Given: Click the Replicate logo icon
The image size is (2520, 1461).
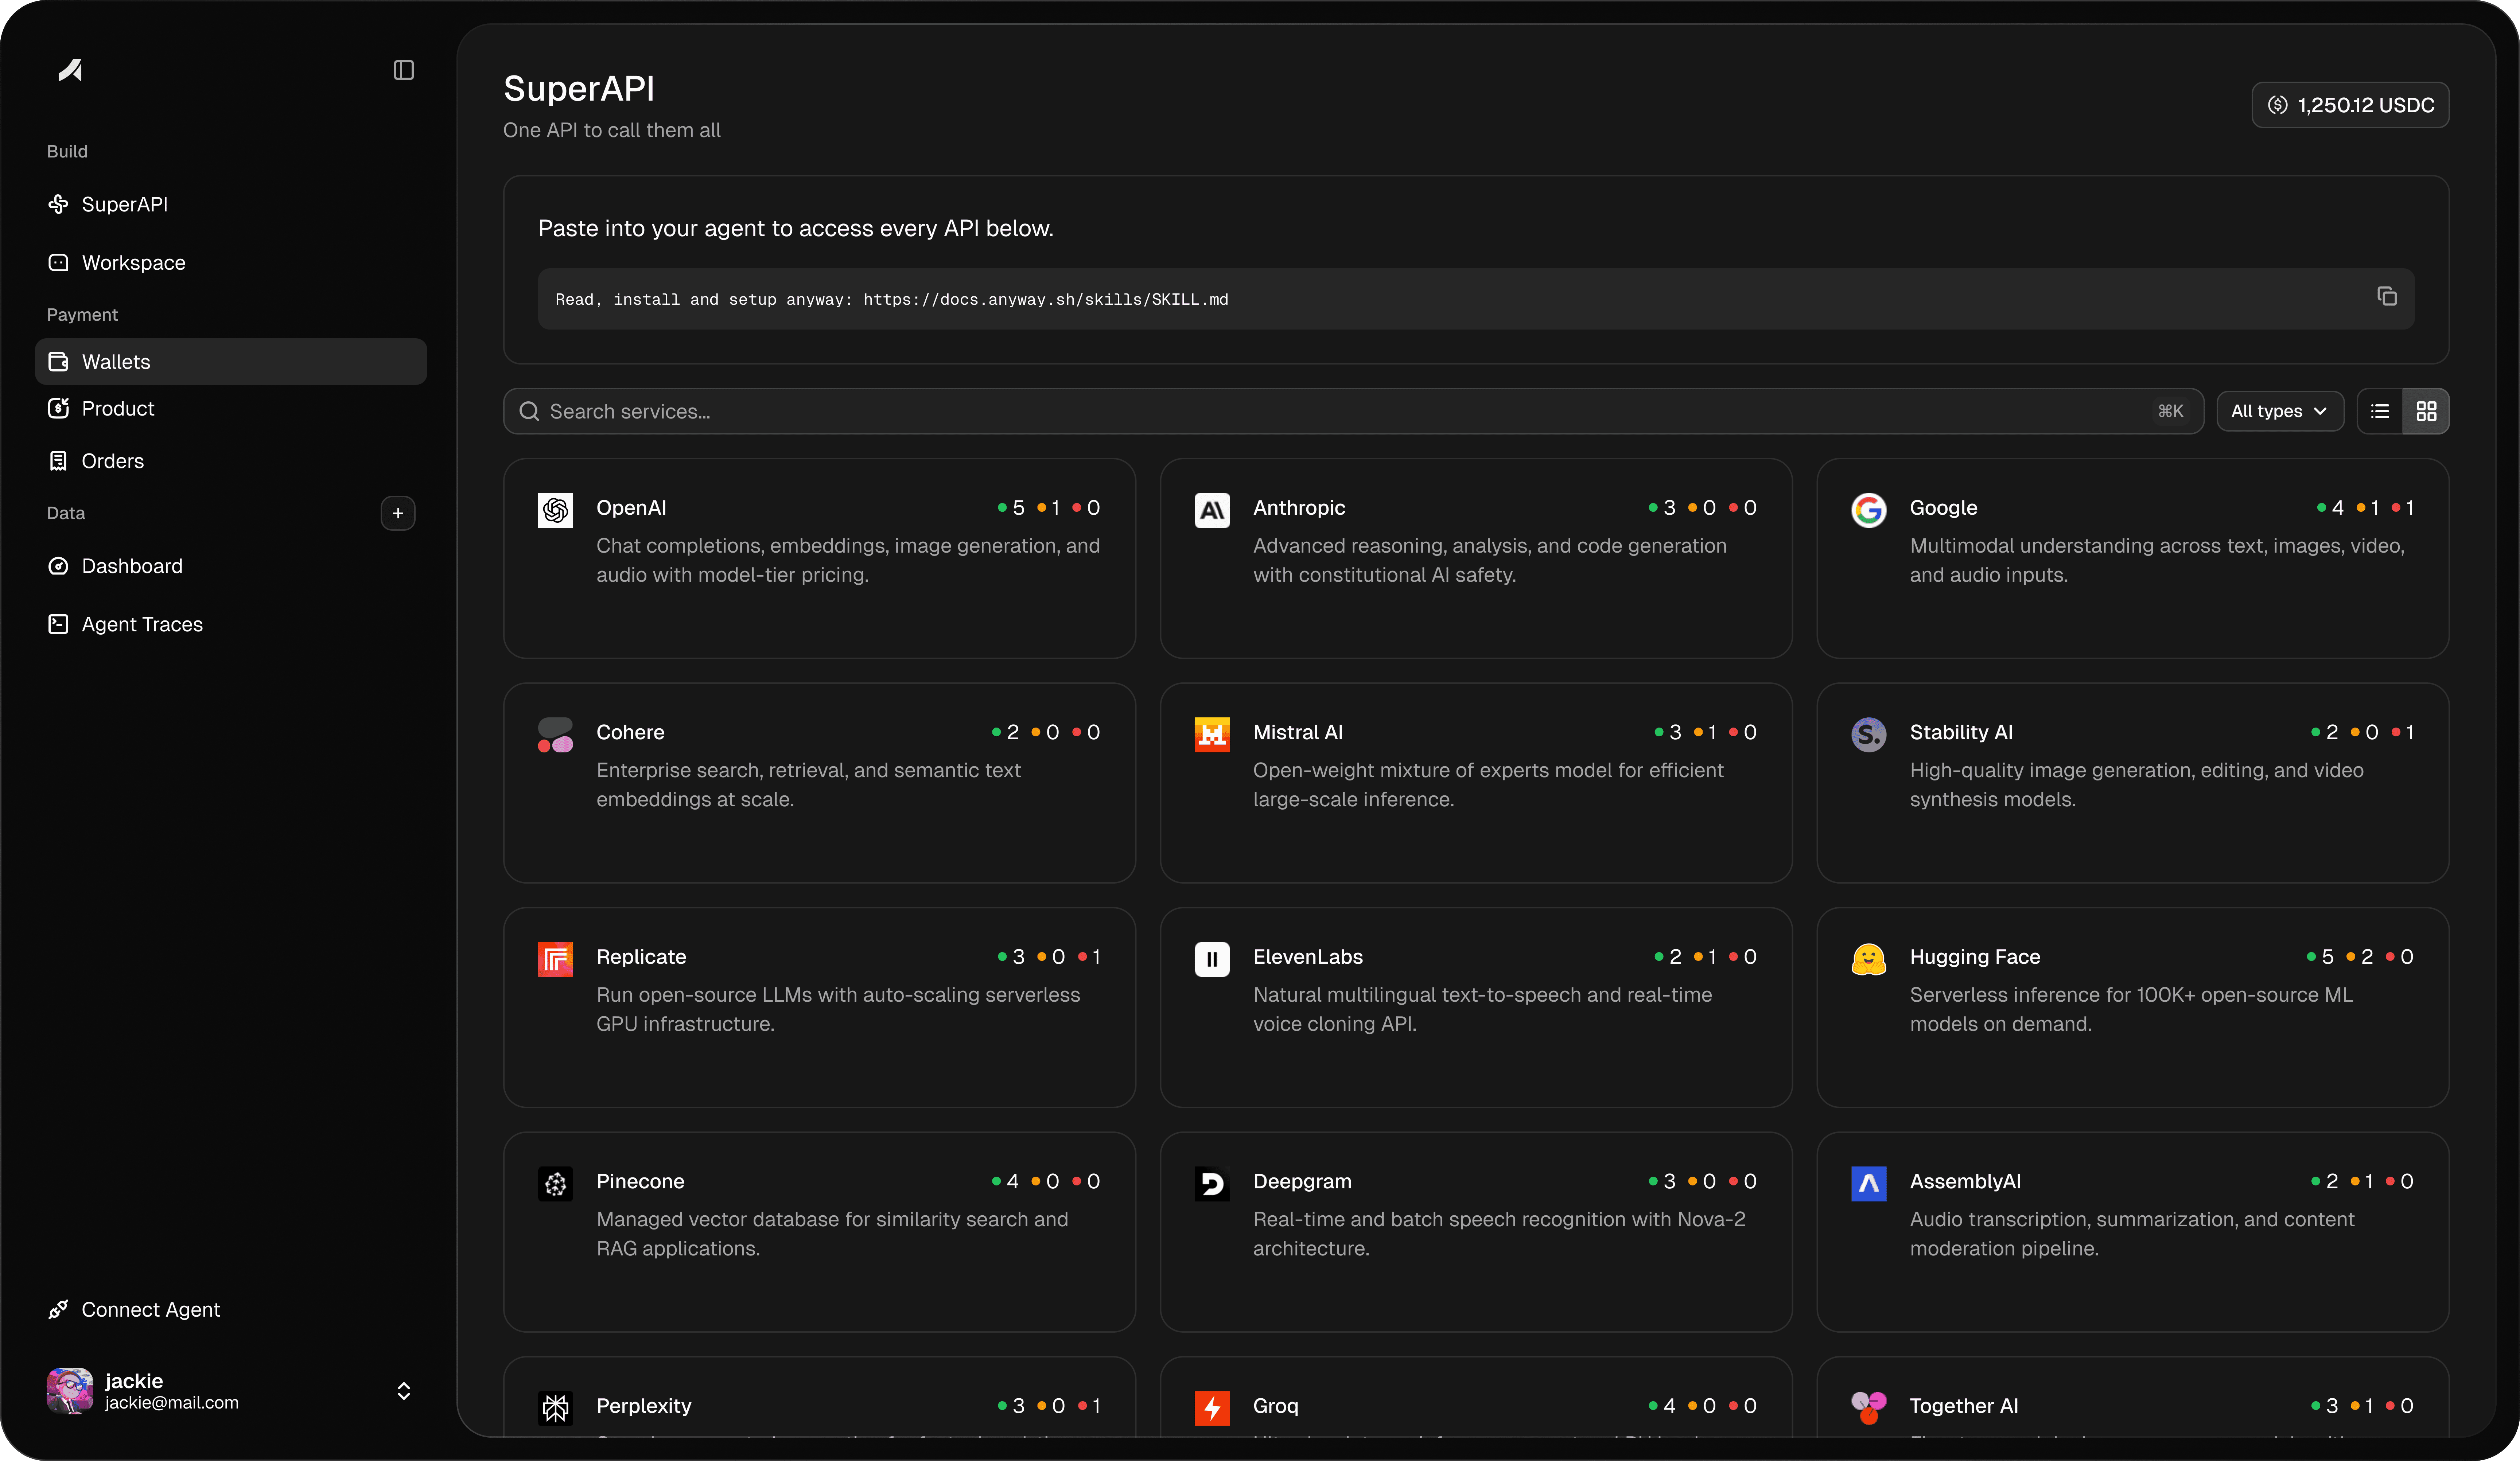Looking at the screenshot, I should 555,959.
